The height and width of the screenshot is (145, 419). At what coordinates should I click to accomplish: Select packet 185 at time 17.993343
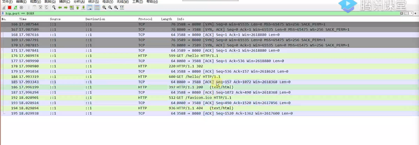click(x=209, y=82)
